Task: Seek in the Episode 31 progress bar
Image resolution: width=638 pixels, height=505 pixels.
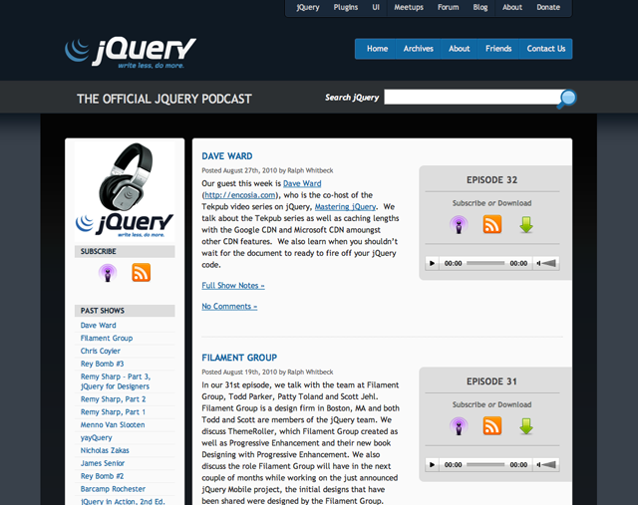Action: click(485, 465)
